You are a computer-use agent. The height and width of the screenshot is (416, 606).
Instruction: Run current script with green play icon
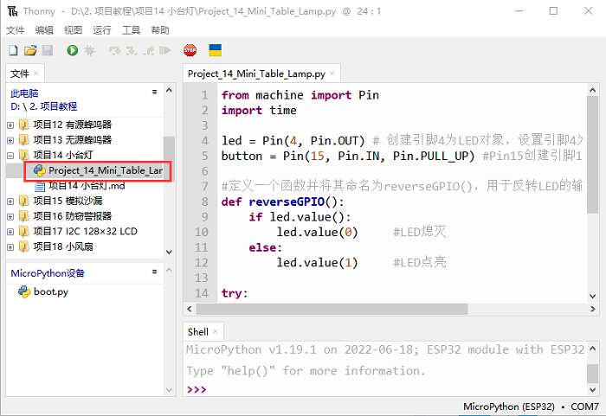(72, 51)
